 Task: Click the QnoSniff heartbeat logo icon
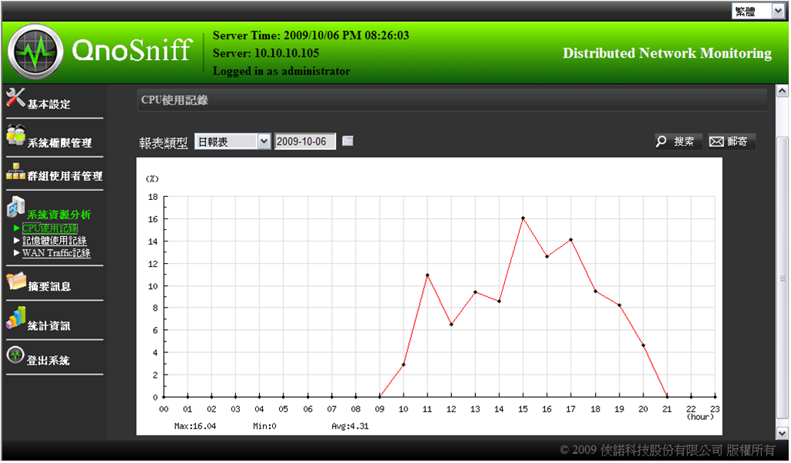pyautogui.click(x=35, y=52)
